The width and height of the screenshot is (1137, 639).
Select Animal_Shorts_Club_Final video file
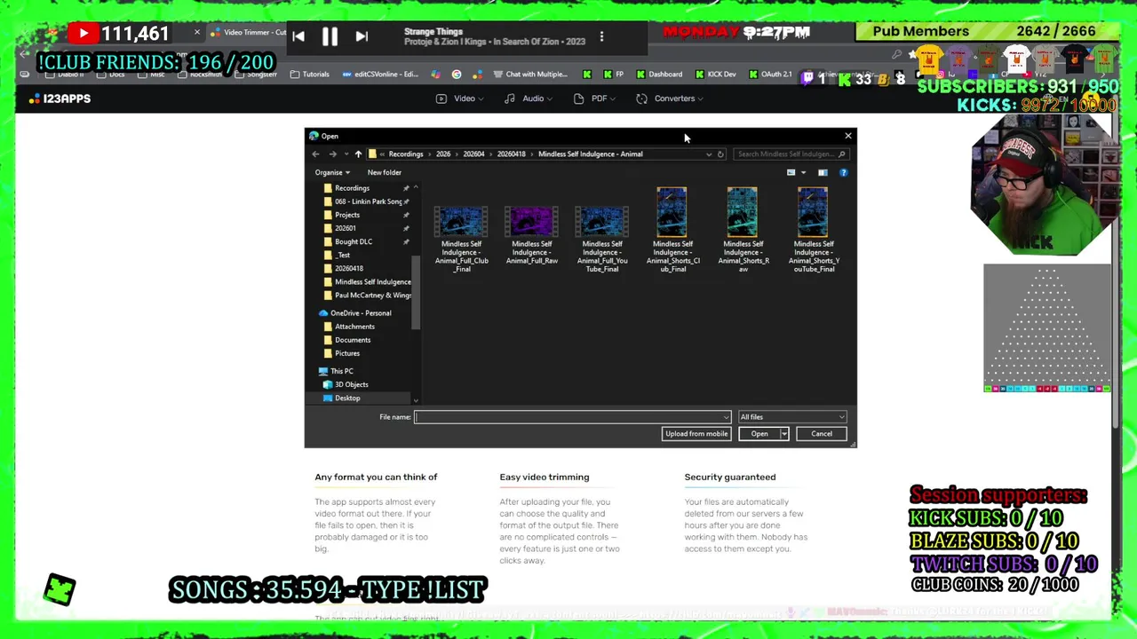672,230
